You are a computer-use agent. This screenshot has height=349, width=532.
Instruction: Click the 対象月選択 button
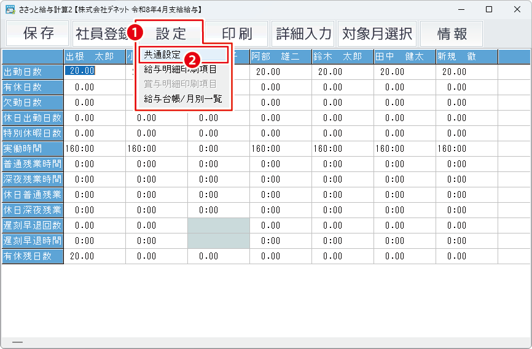tap(377, 34)
